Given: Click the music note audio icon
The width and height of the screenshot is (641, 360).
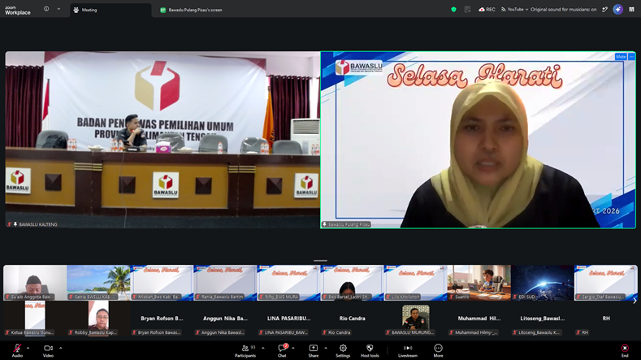Looking at the screenshot, I should click(x=605, y=10).
